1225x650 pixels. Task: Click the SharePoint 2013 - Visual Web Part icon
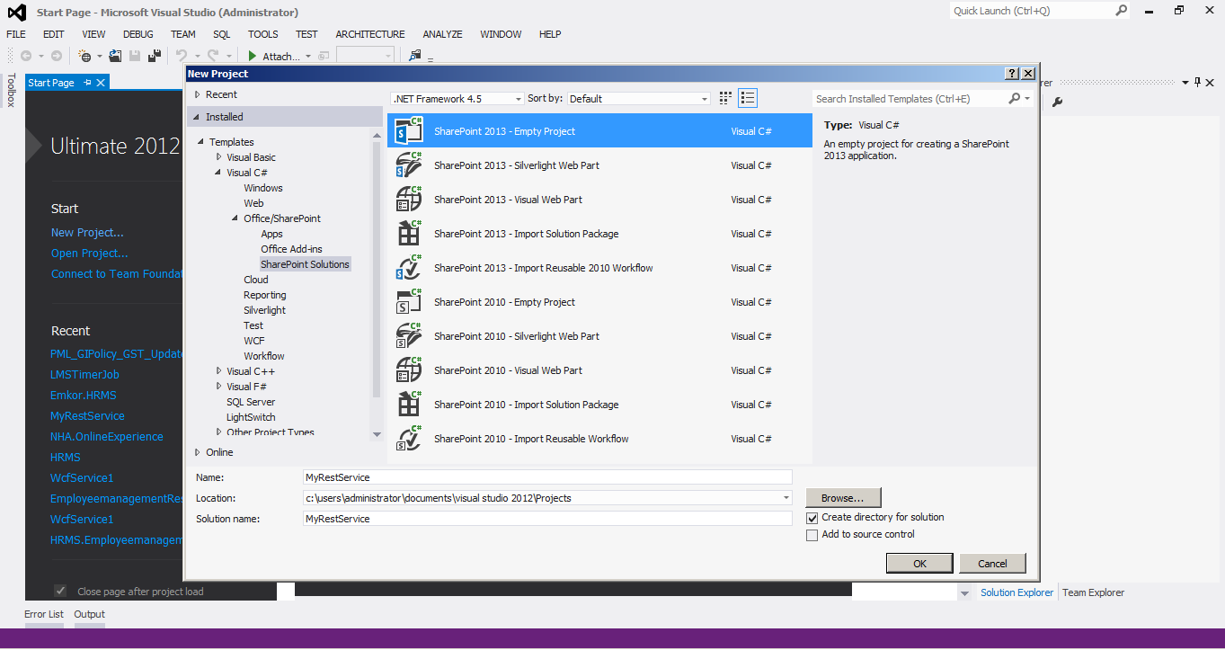click(x=409, y=199)
